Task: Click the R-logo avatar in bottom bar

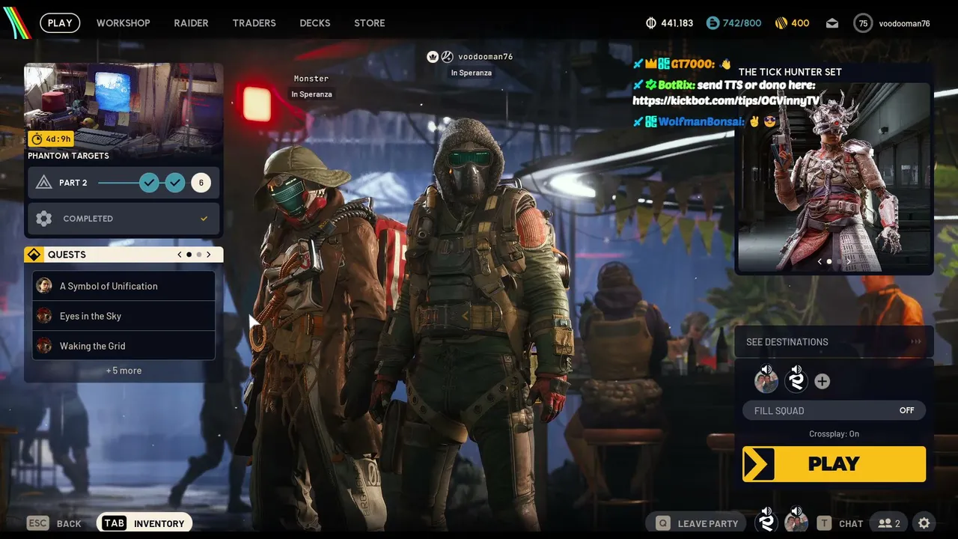Action: (x=766, y=523)
